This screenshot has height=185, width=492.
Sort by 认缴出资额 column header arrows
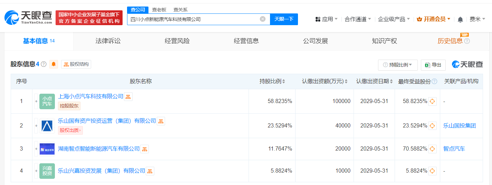point(346,82)
